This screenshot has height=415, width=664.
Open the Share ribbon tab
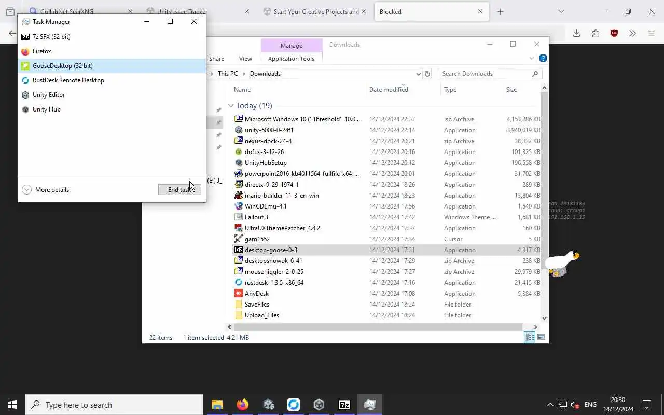coord(216,59)
